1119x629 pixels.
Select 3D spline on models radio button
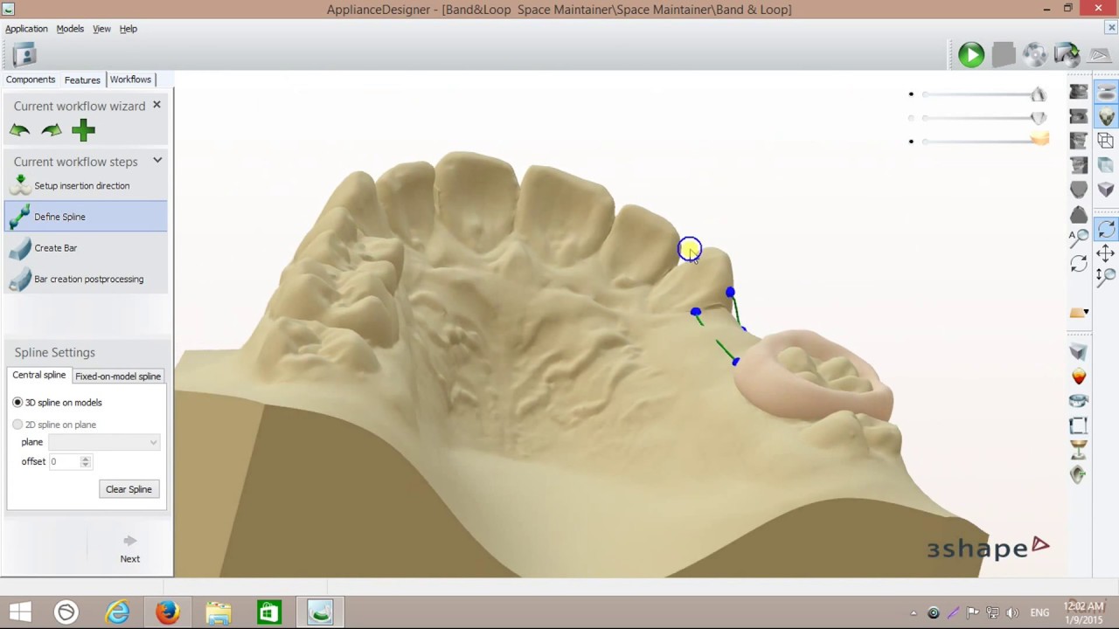[x=17, y=403]
